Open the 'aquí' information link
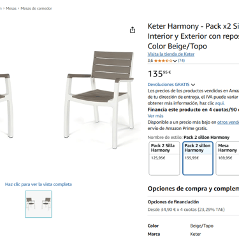Image resolution: width=239 pixels, height=239 pixels. tap(220, 103)
